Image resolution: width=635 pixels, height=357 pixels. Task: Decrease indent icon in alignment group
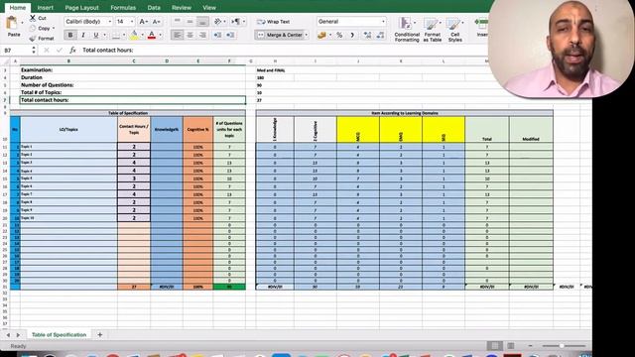[x=217, y=36]
